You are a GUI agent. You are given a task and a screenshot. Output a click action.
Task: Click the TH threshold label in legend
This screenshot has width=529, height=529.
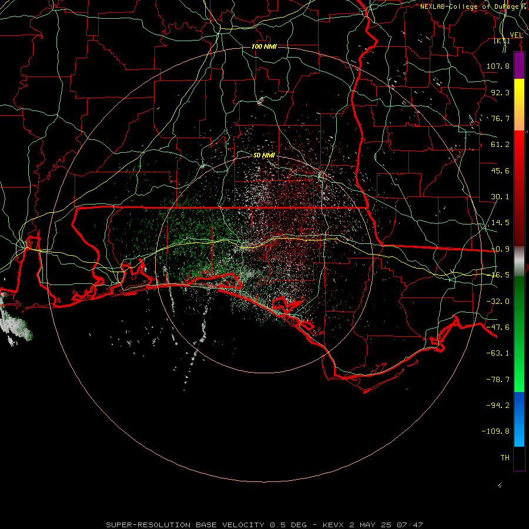[505, 458]
